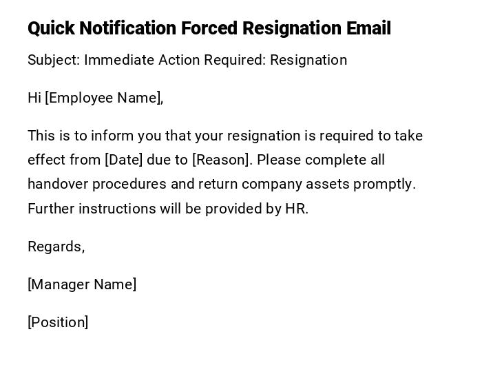The image size is (482, 365).
Task: Click the [Reason] placeholder in the body
Action: coord(222,160)
